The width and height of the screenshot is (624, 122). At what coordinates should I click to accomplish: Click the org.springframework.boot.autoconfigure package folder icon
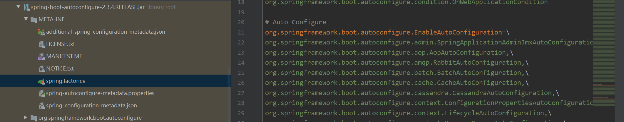[x=34, y=118]
